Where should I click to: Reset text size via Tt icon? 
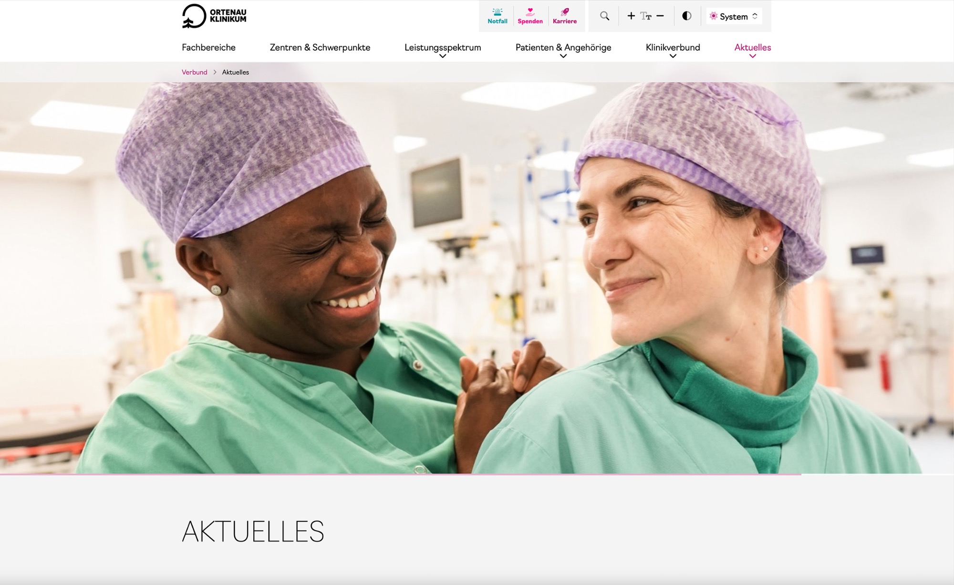pyautogui.click(x=646, y=16)
